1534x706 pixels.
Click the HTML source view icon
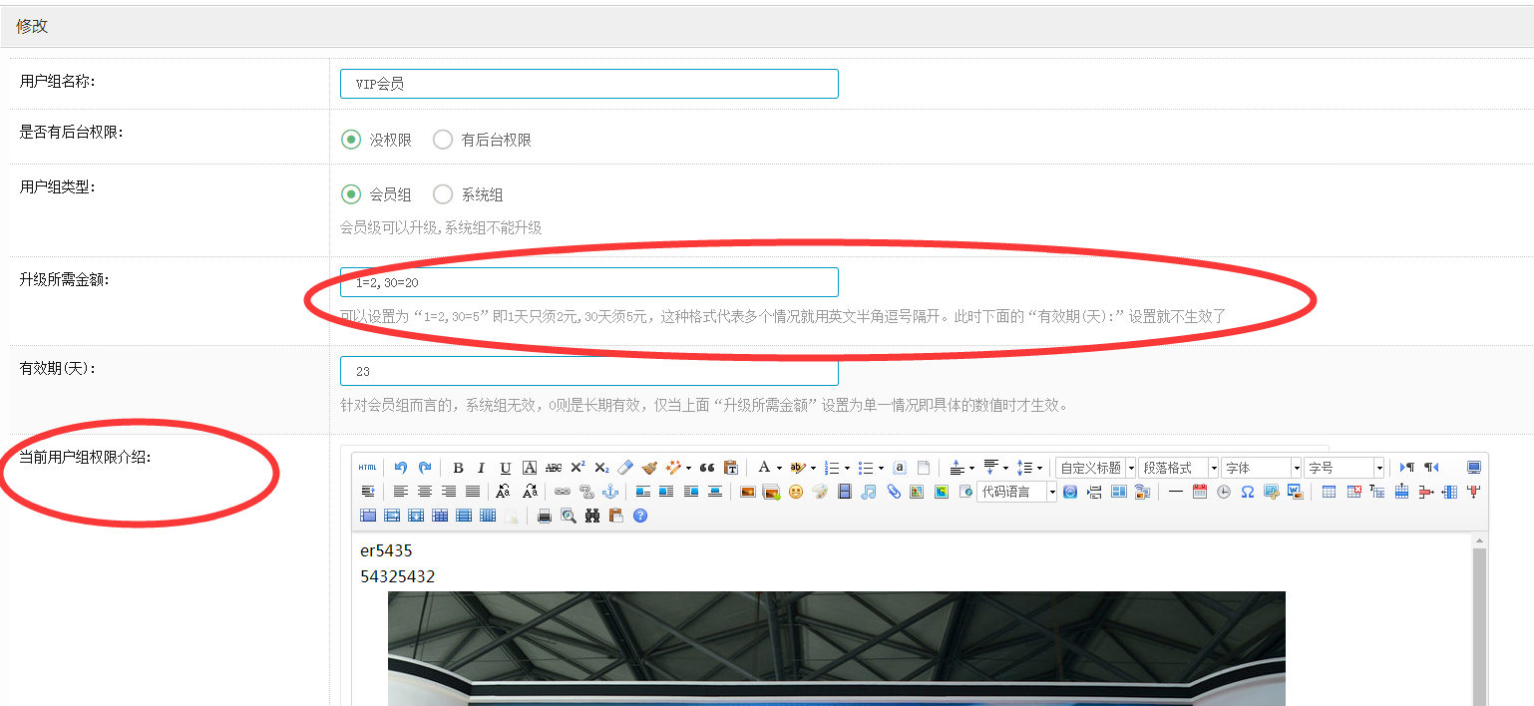(x=368, y=468)
